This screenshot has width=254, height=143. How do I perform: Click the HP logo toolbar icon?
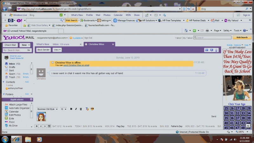tap(10, 20)
